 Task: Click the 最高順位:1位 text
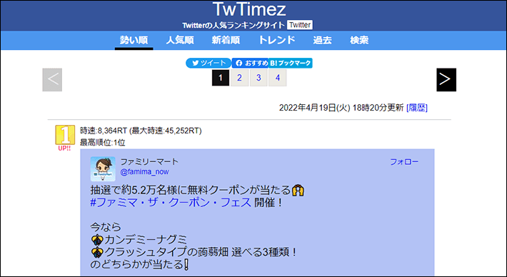pos(103,143)
